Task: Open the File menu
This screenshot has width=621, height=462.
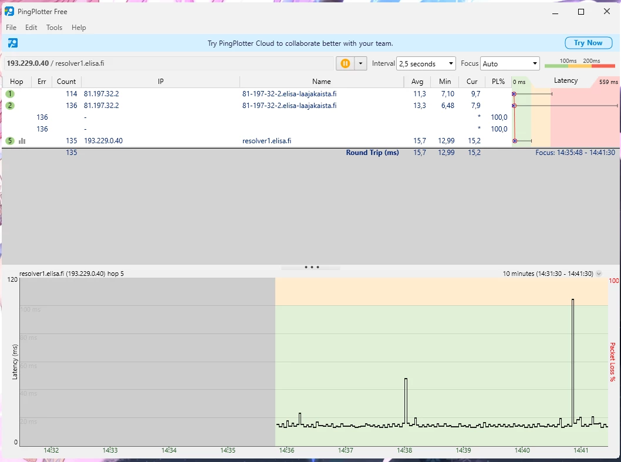Action: 11,28
